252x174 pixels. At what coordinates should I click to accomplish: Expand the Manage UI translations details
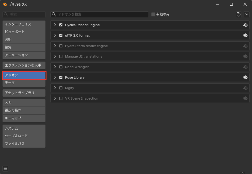pos(55,56)
